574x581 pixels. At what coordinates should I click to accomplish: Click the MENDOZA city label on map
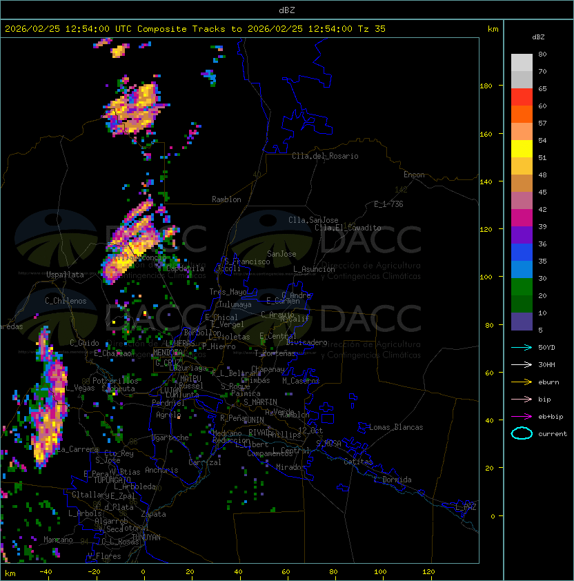pyautogui.click(x=168, y=353)
